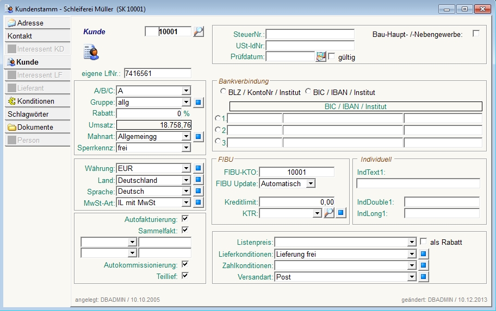Viewport: 496px width, 311px height.
Task: Open the FIBU Update dropdown
Action: click(311, 183)
